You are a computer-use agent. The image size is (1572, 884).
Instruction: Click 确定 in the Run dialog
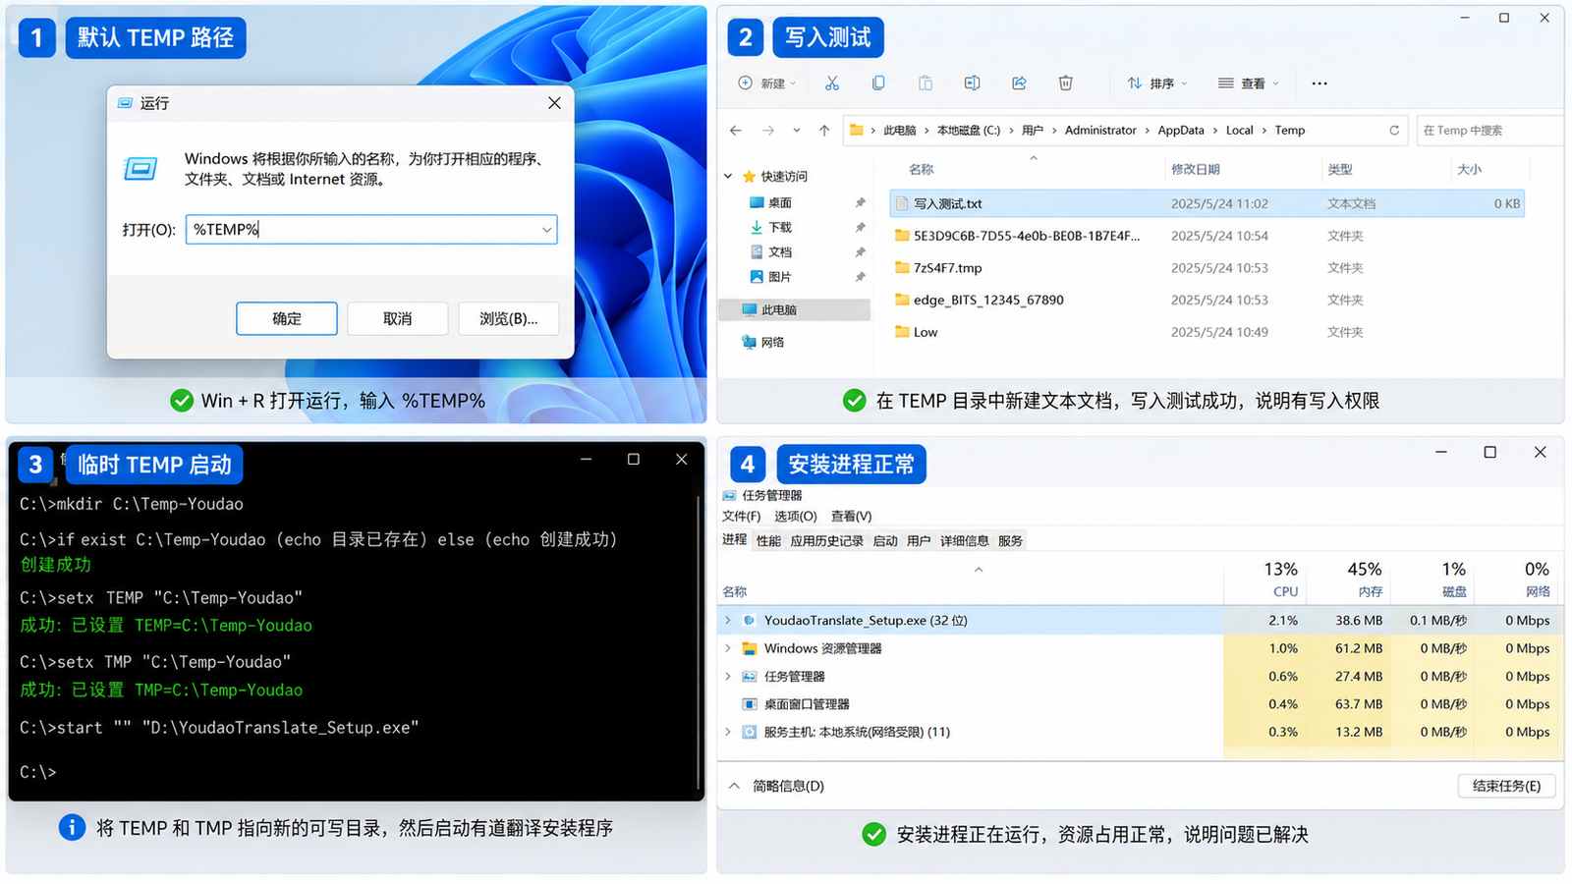pyautogui.click(x=287, y=318)
